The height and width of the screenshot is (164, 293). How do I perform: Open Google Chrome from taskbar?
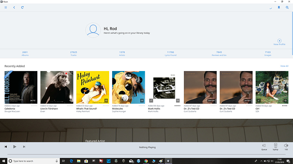[146, 161]
